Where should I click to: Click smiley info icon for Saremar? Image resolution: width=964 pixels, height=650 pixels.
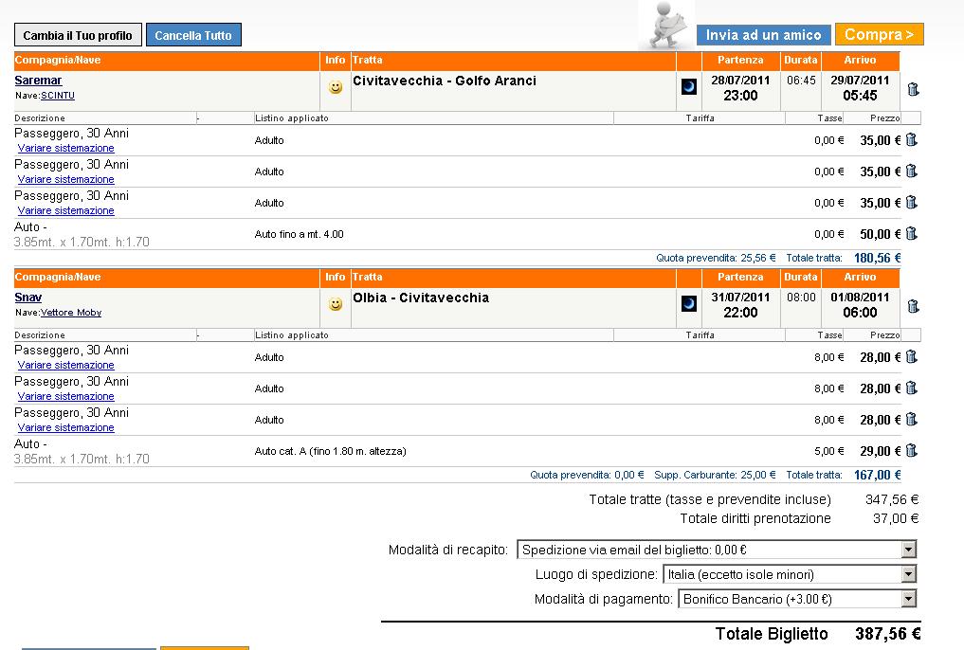[x=335, y=88]
